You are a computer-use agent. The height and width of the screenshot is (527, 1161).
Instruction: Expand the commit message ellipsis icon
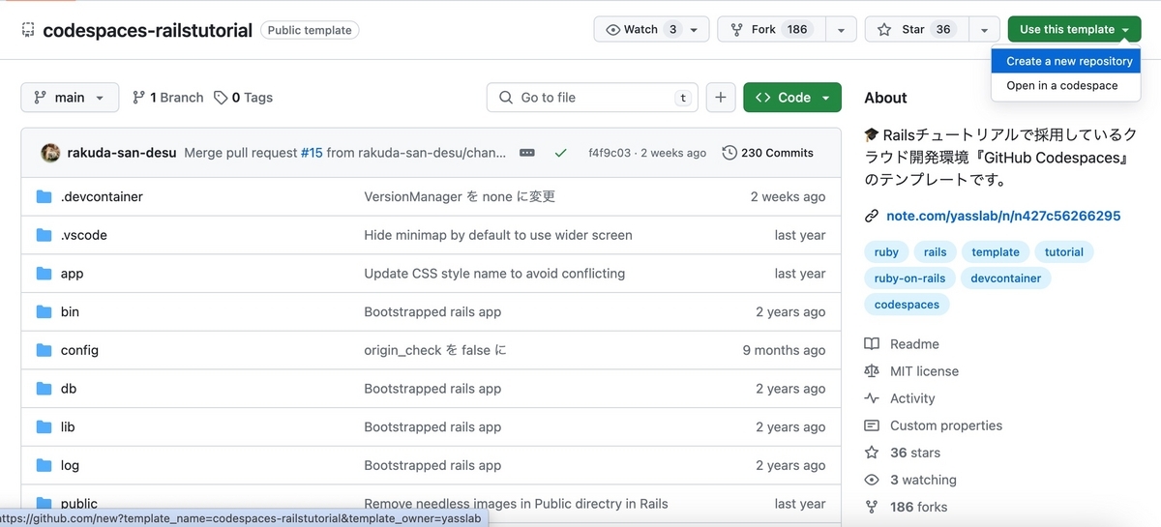[x=527, y=153]
